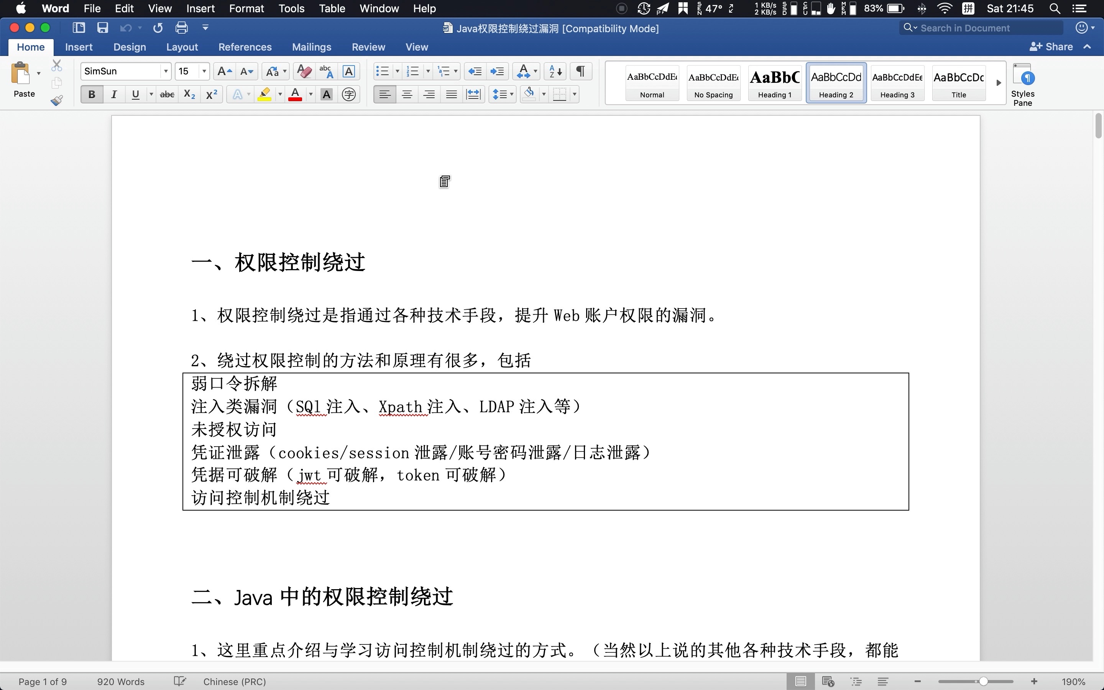
Task: Toggle the Superscript formatting button
Action: click(210, 94)
